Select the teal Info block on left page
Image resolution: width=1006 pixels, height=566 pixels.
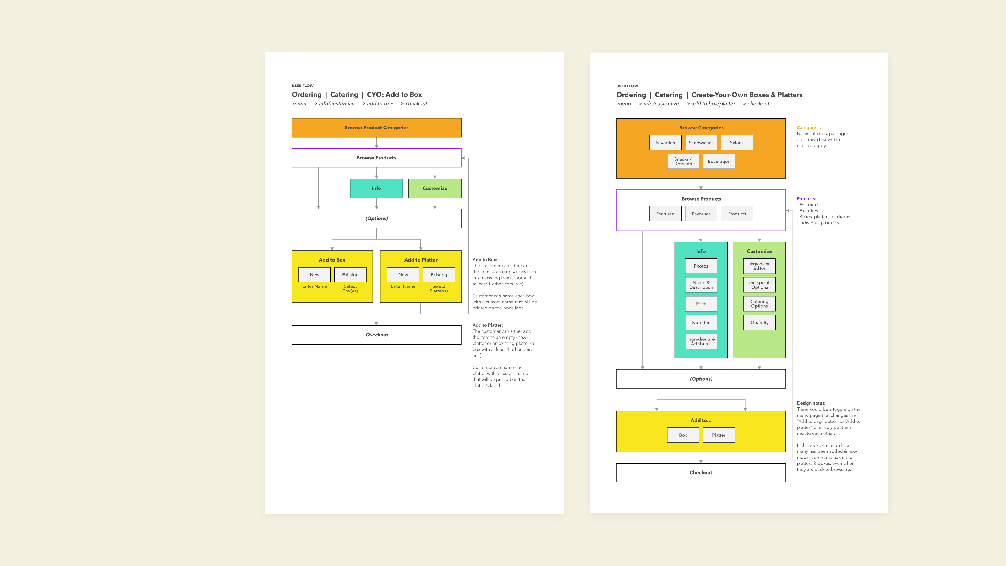376,188
